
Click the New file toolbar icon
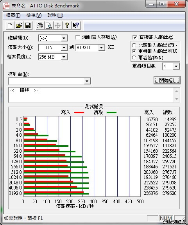10,26
